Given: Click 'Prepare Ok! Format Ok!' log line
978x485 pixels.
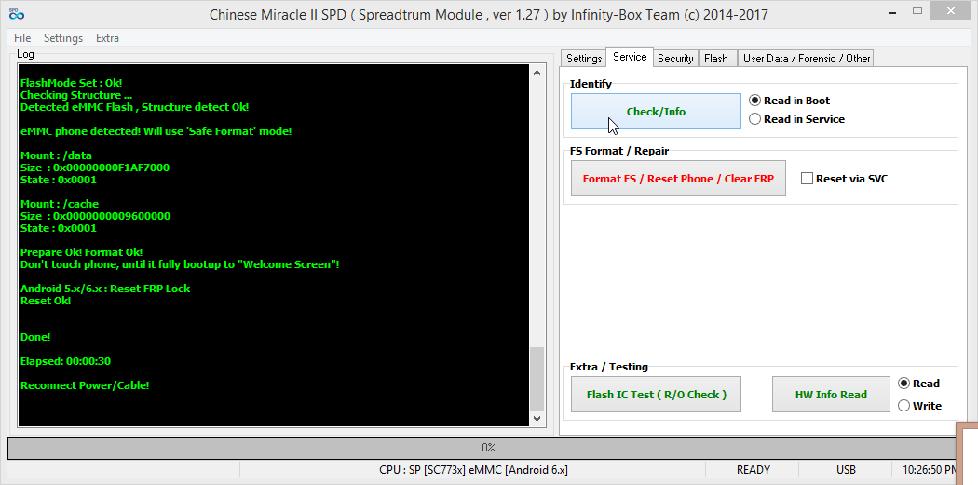Looking at the screenshot, I should coord(82,252).
